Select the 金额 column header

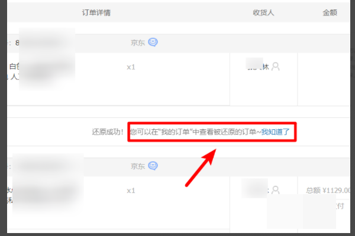(330, 12)
